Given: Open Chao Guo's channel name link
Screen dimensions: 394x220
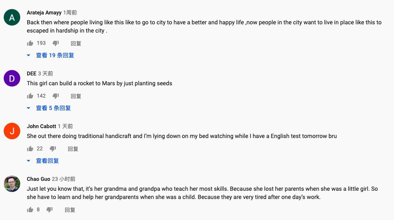Looking at the screenshot, I should pos(38,179).
